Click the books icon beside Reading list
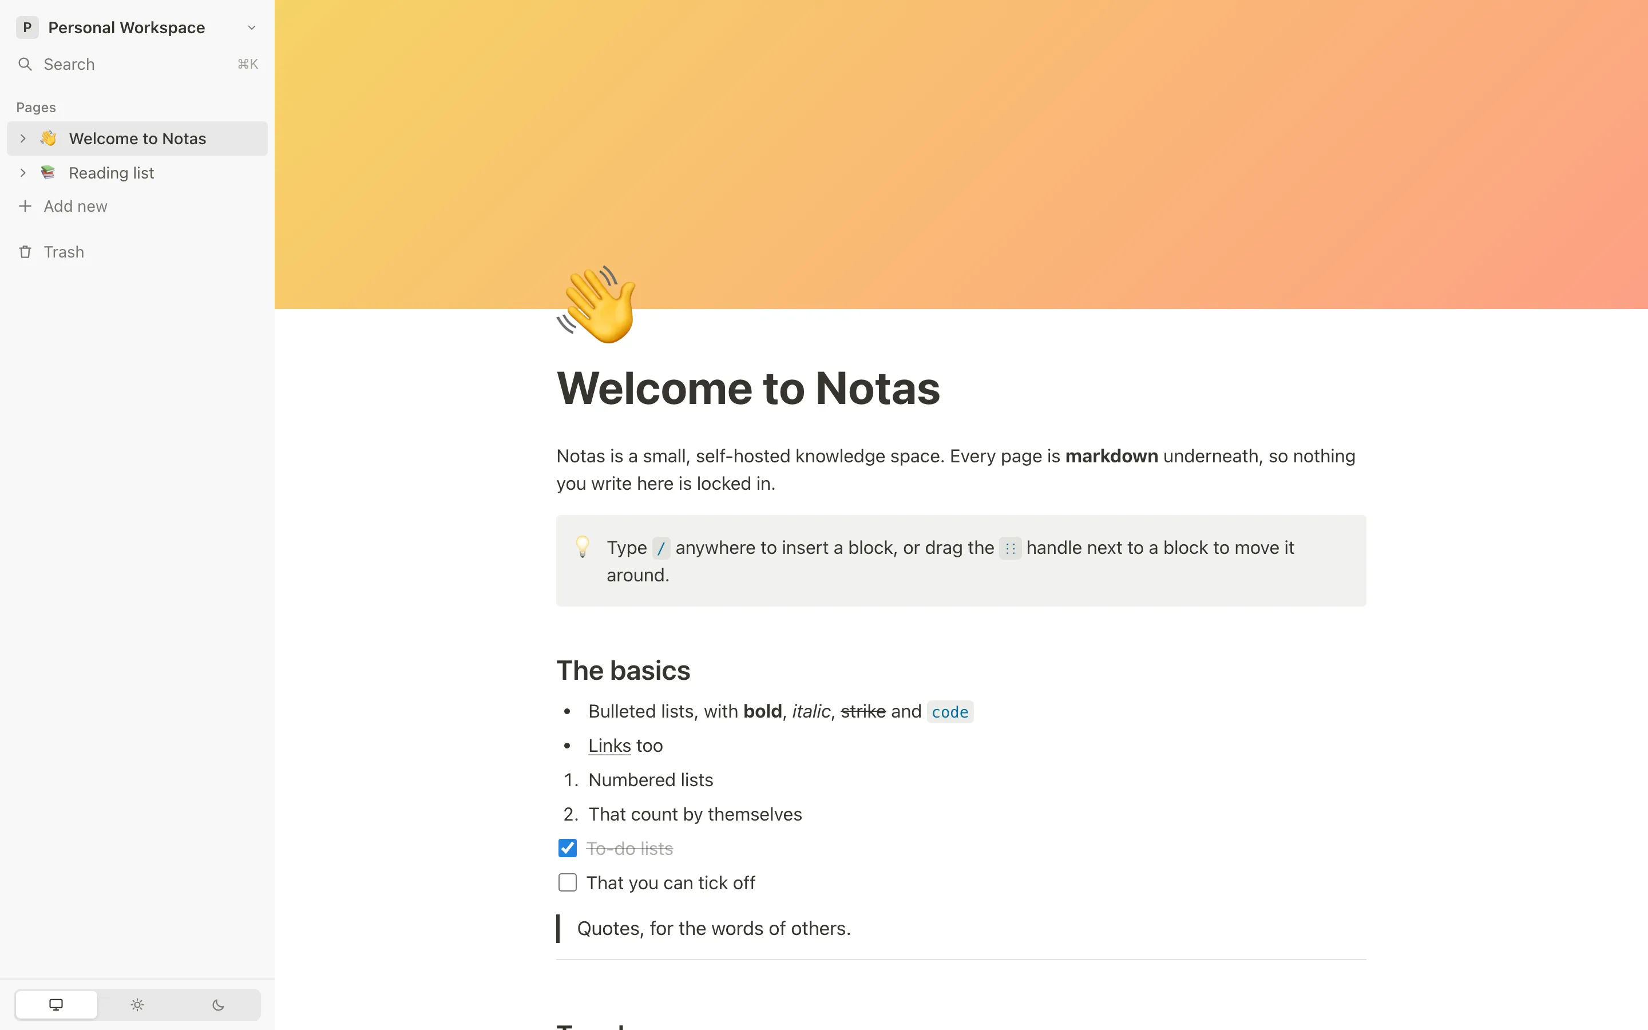Viewport: 1648px width, 1030px height. pyautogui.click(x=47, y=173)
